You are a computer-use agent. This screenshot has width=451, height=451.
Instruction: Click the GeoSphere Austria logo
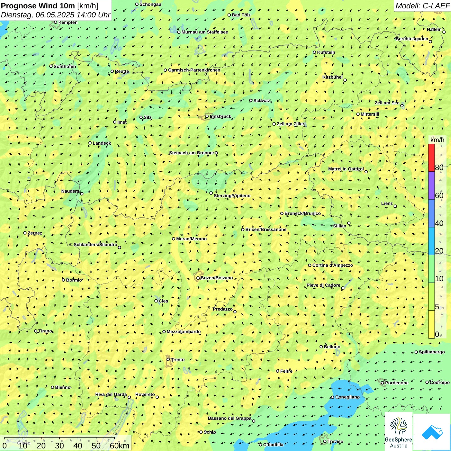click(x=398, y=431)
